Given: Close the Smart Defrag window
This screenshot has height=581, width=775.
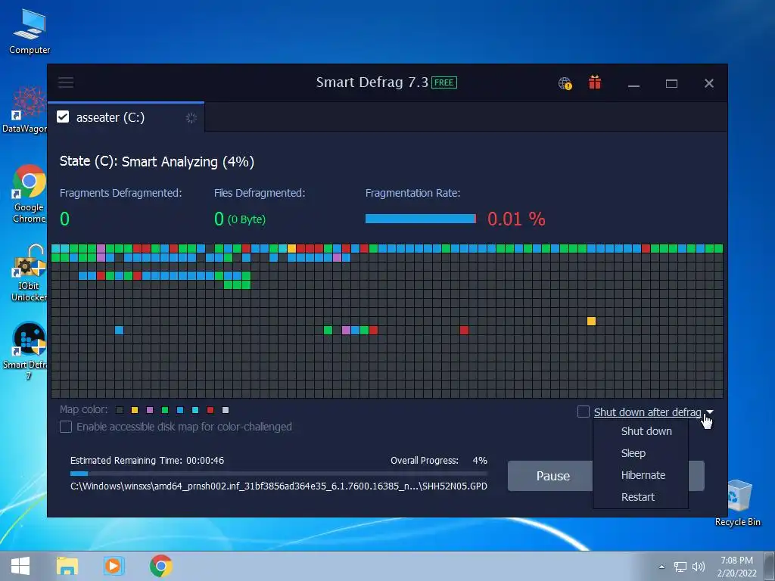Looking at the screenshot, I should click(x=708, y=83).
